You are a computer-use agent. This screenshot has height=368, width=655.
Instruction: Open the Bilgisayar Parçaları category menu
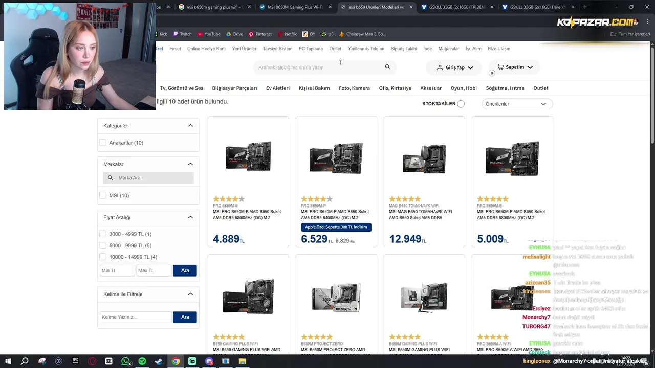[234, 88]
